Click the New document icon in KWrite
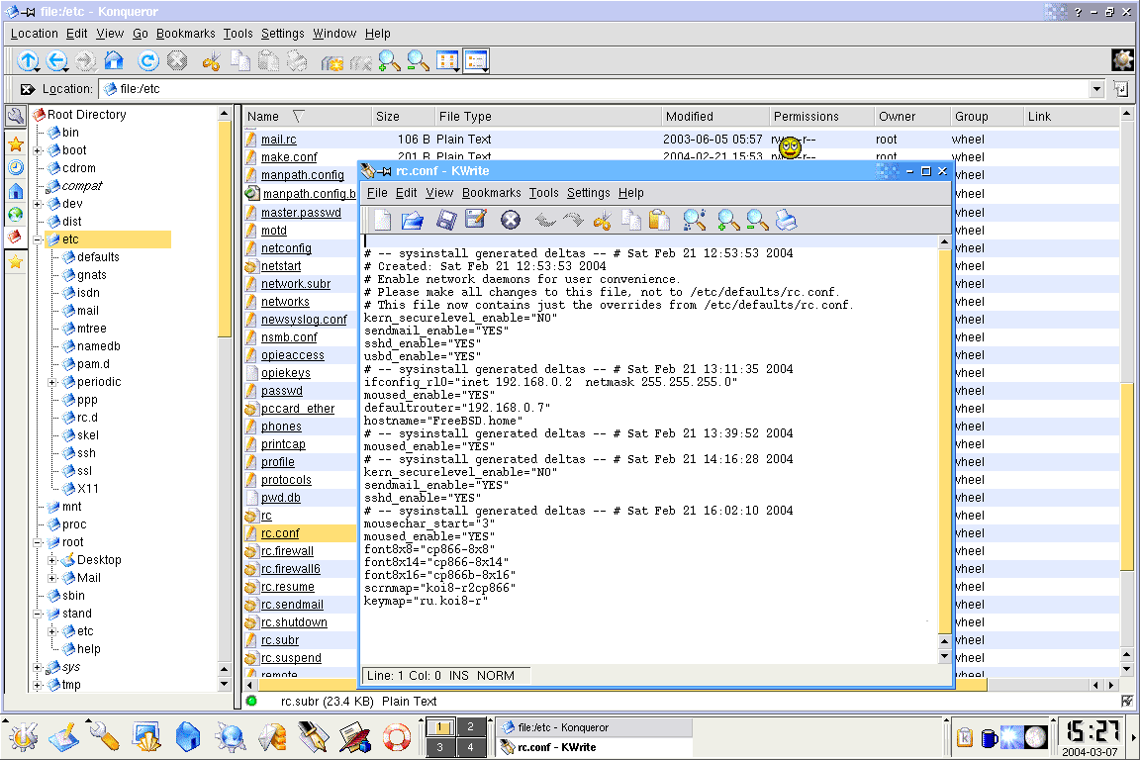The height and width of the screenshot is (760, 1140). (x=381, y=220)
